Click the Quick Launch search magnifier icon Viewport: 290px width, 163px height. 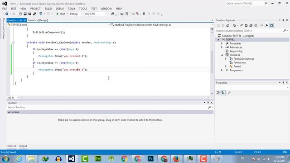point(266,3)
